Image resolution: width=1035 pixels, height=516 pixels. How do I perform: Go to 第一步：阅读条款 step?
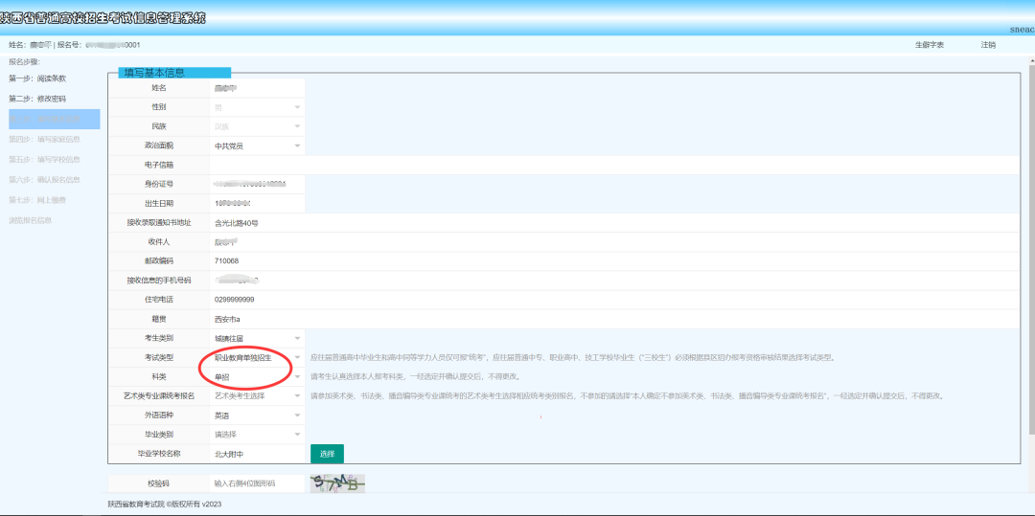pos(37,79)
